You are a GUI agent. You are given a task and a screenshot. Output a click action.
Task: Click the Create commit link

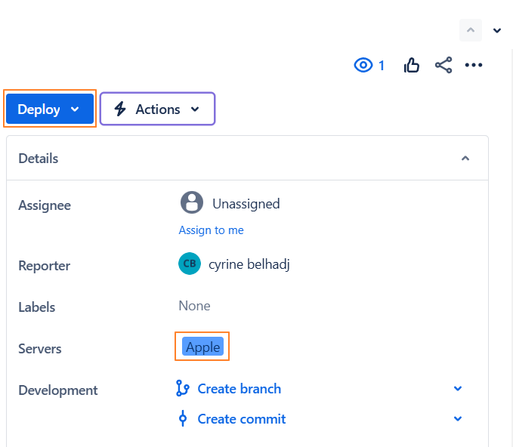pos(241,419)
